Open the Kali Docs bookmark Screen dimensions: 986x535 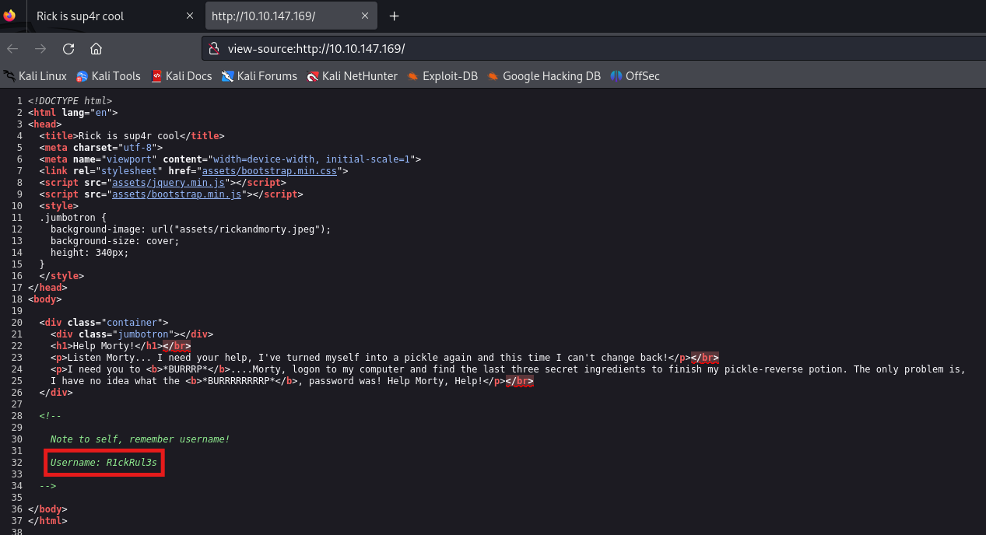click(x=181, y=76)
